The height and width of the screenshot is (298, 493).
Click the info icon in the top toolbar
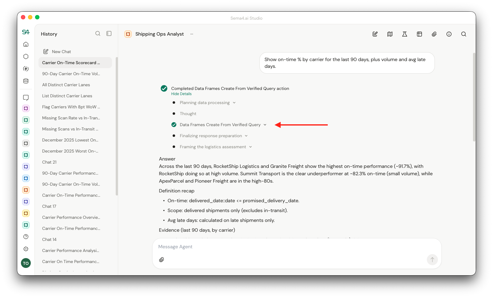[449, 34]
